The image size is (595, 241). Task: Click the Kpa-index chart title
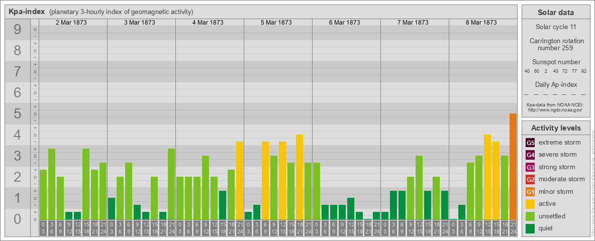point(27,12)
